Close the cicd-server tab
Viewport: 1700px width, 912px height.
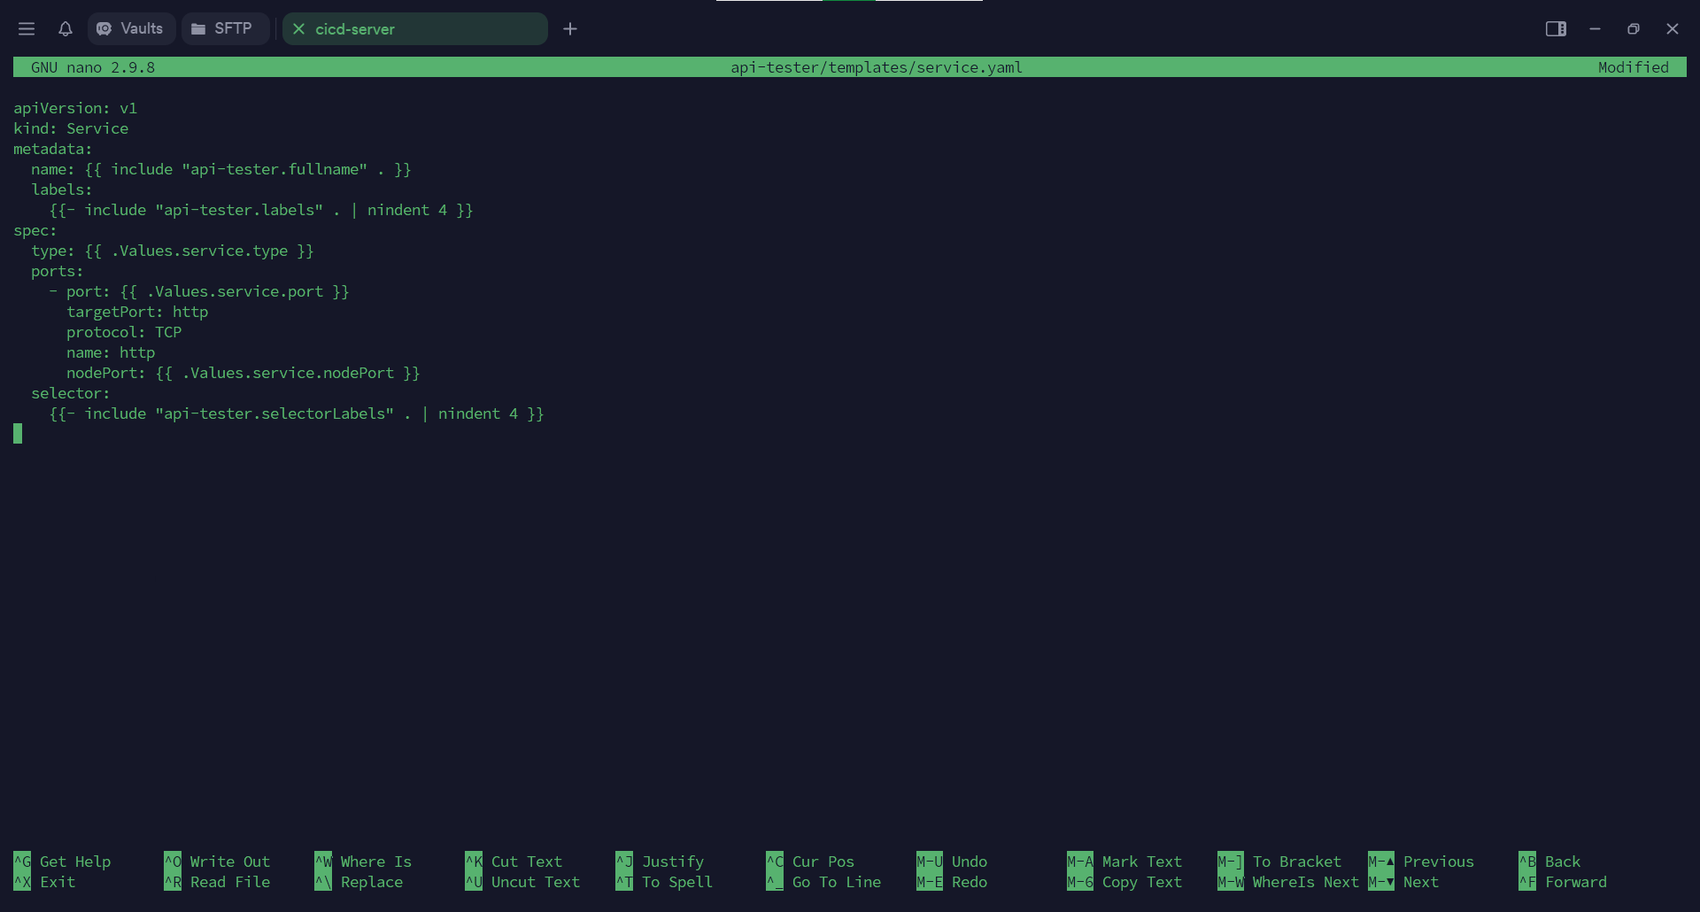(299, 29)
